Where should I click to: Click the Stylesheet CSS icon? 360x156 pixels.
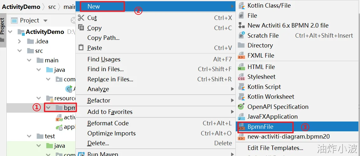click(241, 77)
